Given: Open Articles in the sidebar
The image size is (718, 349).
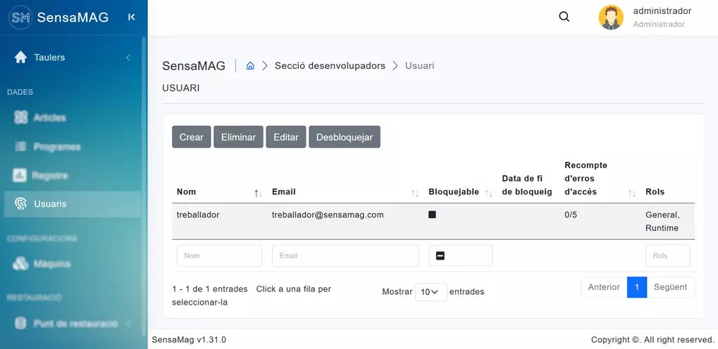Looking at the screenshot, I should point(49,118).
